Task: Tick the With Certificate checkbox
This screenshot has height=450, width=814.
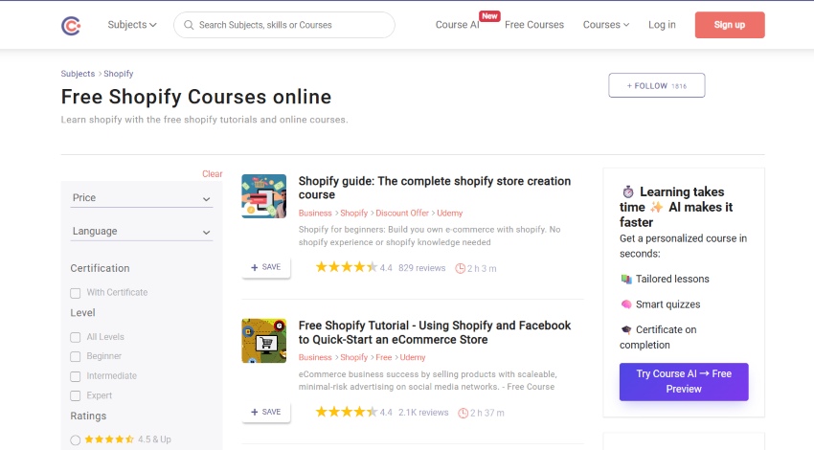Action: click(x=76, y=293)
